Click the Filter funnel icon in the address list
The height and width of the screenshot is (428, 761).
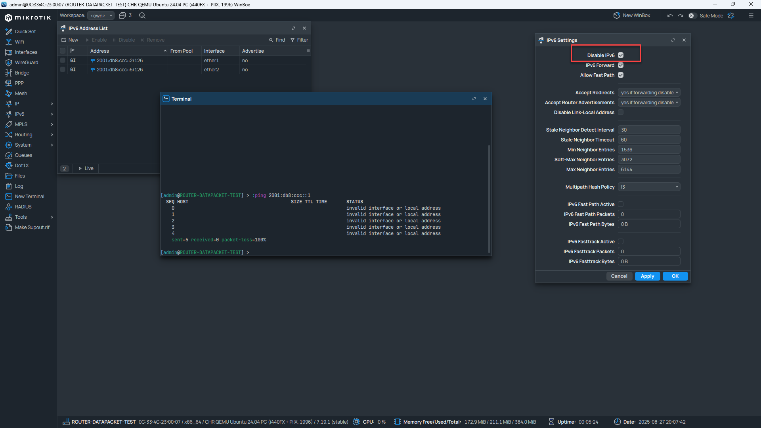pyautogui.click(x=293, y=40)
